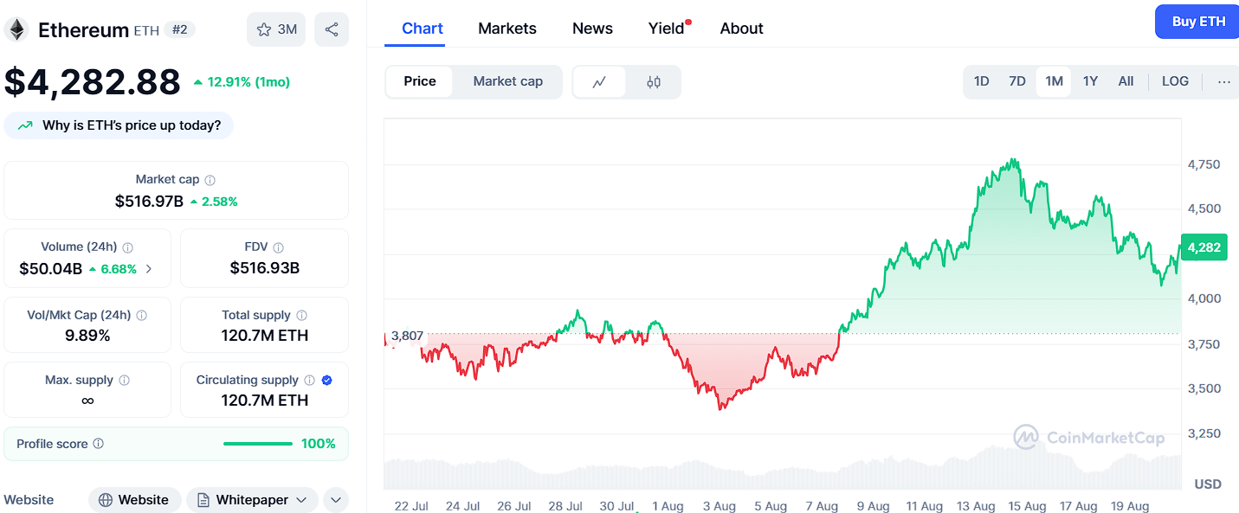Select the Price toggle on chart

click(420, 81)
